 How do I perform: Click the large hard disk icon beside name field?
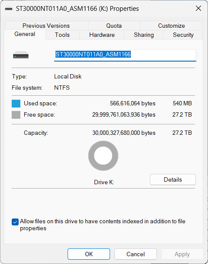(21, 55)
